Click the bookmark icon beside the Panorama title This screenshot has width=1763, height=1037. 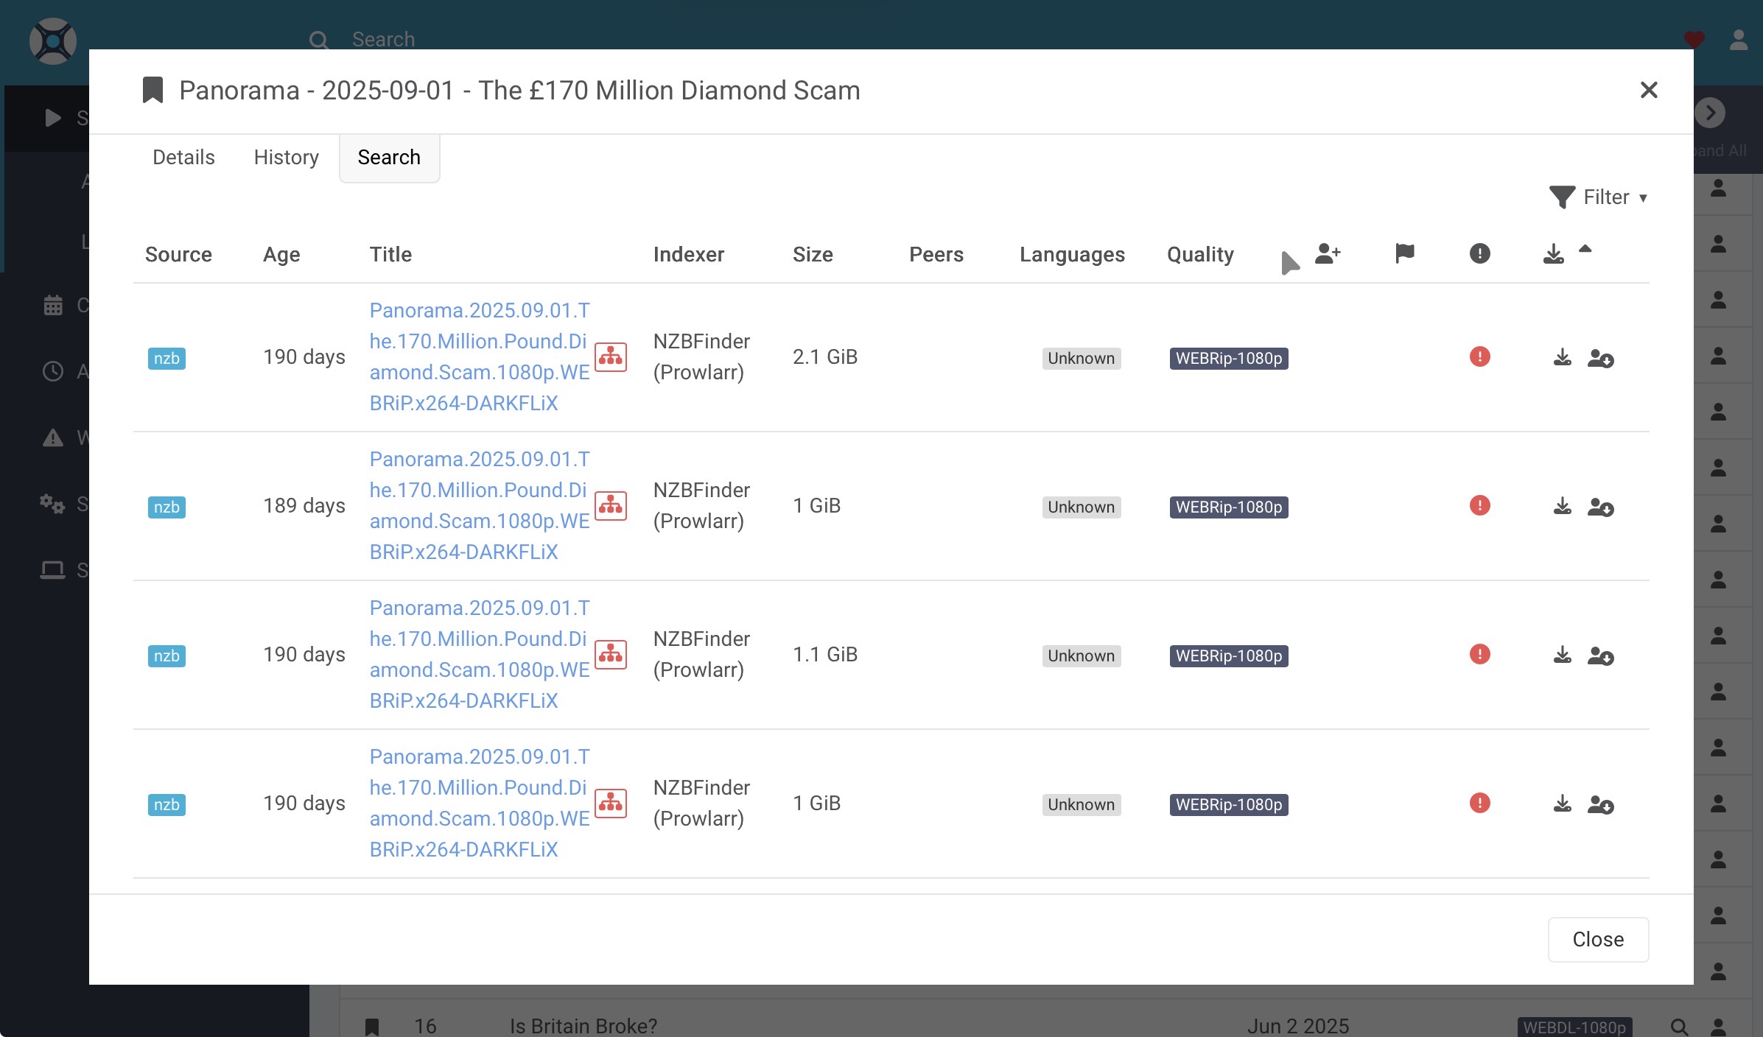tap(153, 91)
